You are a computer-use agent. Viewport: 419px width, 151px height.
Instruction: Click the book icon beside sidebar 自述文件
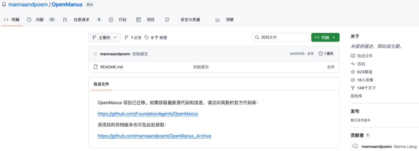353,56
